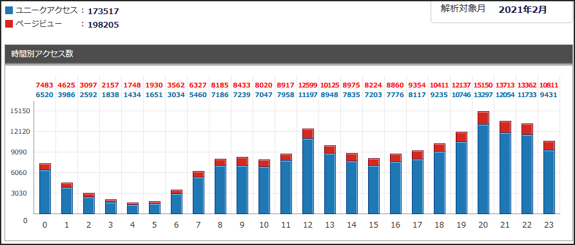
Task: Click the x-axis hour label 18
Action: point(440,225)
